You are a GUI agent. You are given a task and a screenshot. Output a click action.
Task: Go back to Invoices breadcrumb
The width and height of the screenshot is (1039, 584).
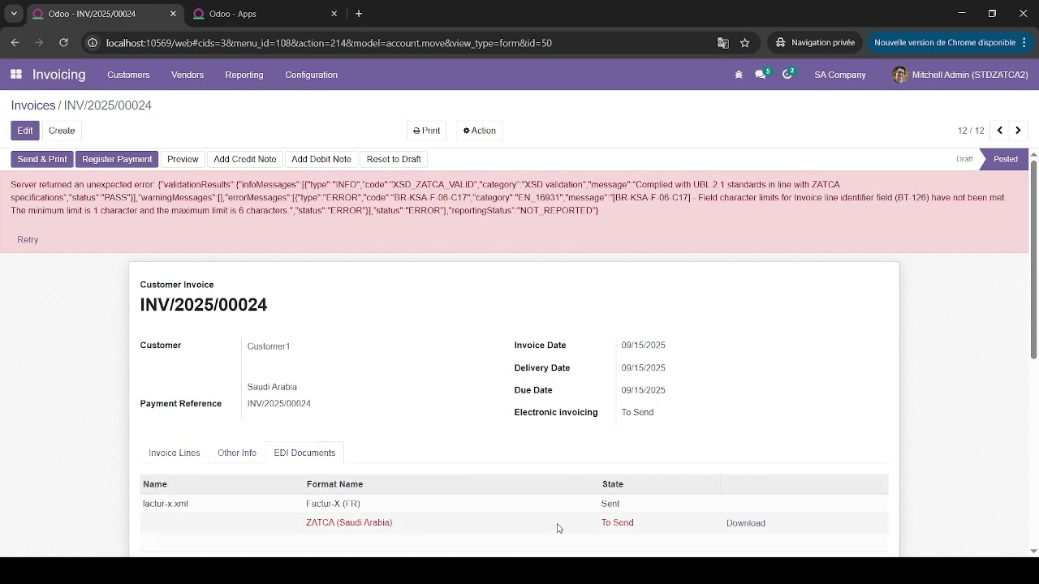pyautogui.click(x=33, y=105)
